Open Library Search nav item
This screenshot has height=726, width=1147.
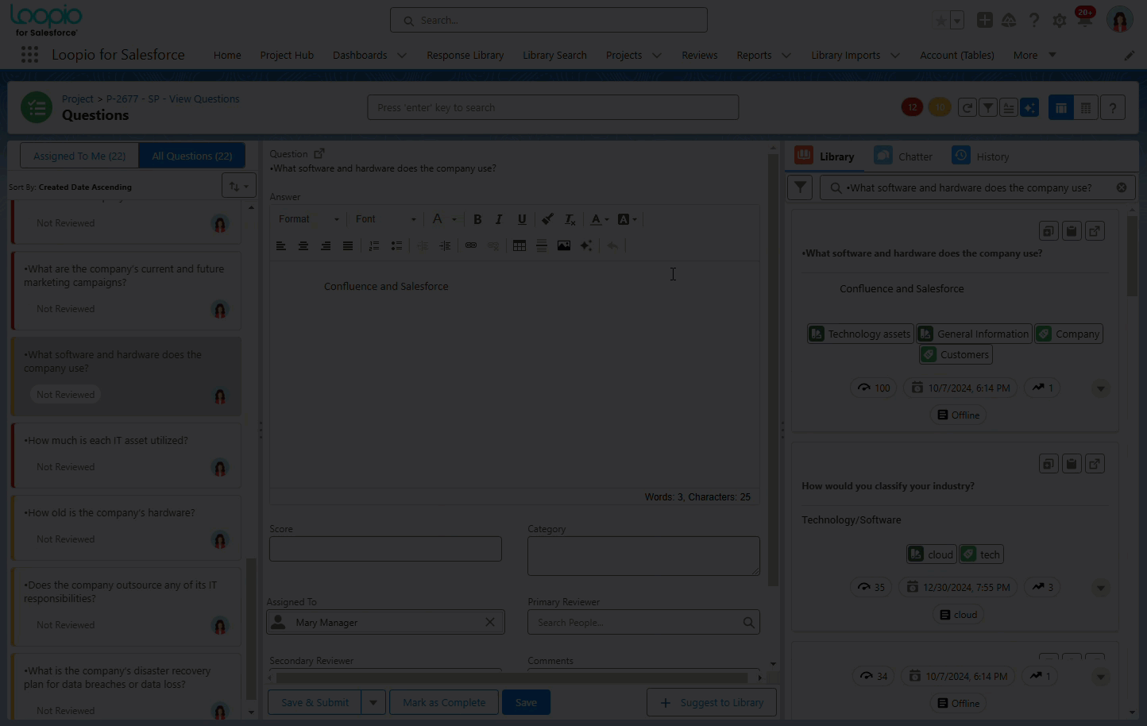pyautogui.click(x=554, y=55)
